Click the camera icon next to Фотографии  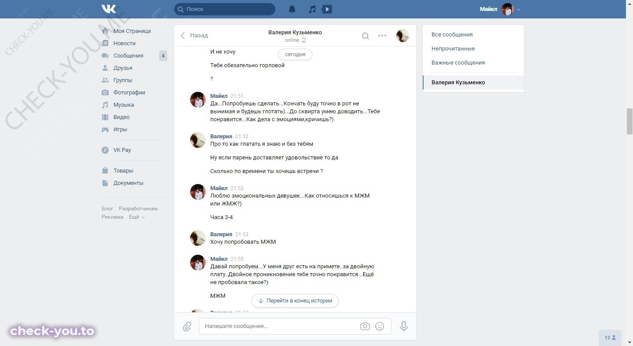(105, 93)
